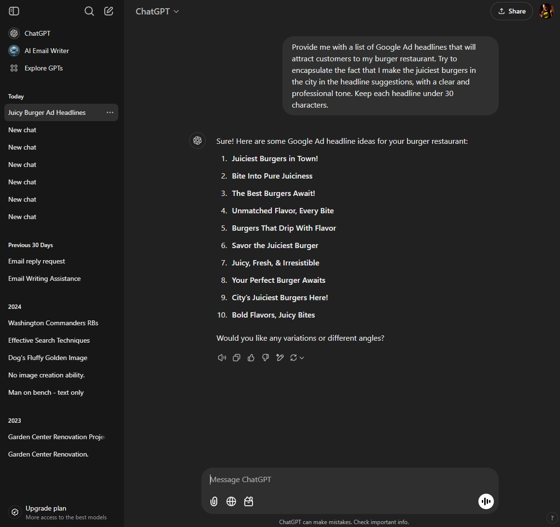The width and height of the screenshot is (560, 527).
Task: Collapse the sidebar using the panel icon
Action: tap(14, 11)
